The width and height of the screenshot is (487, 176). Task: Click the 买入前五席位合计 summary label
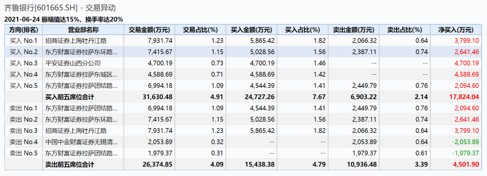pos(70,97)
